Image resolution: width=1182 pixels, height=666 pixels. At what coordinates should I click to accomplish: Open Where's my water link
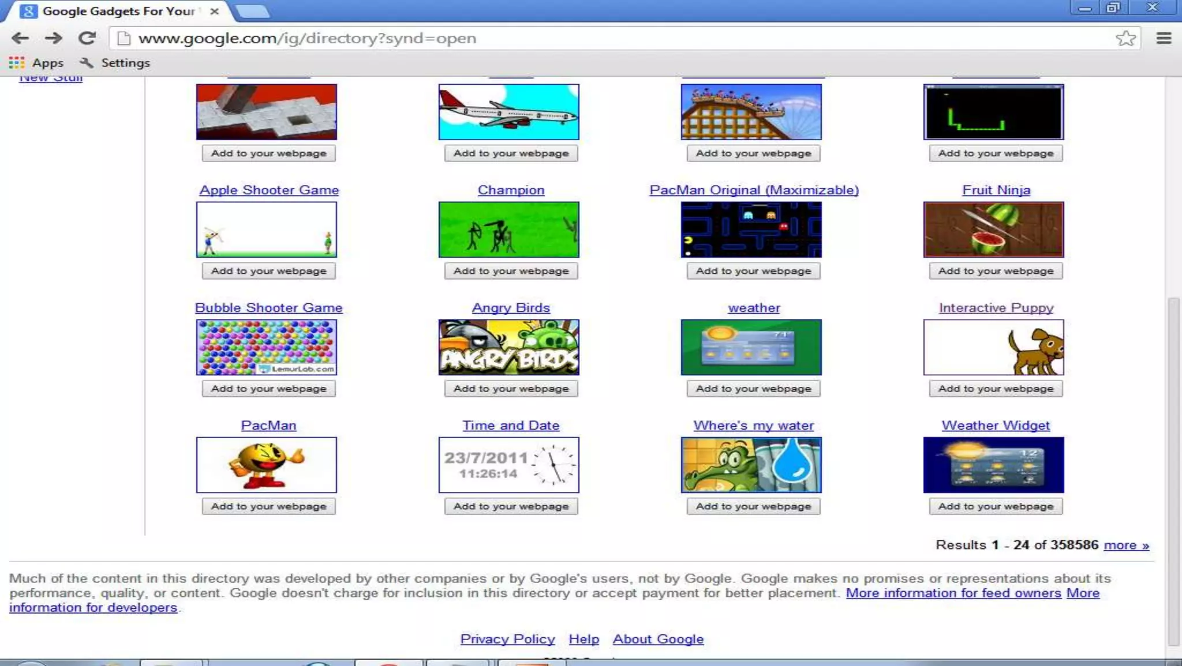tap(753, 425)
